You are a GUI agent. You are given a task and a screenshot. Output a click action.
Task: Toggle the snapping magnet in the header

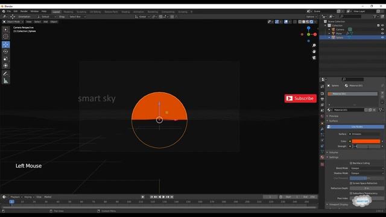(x=160, y=17)
